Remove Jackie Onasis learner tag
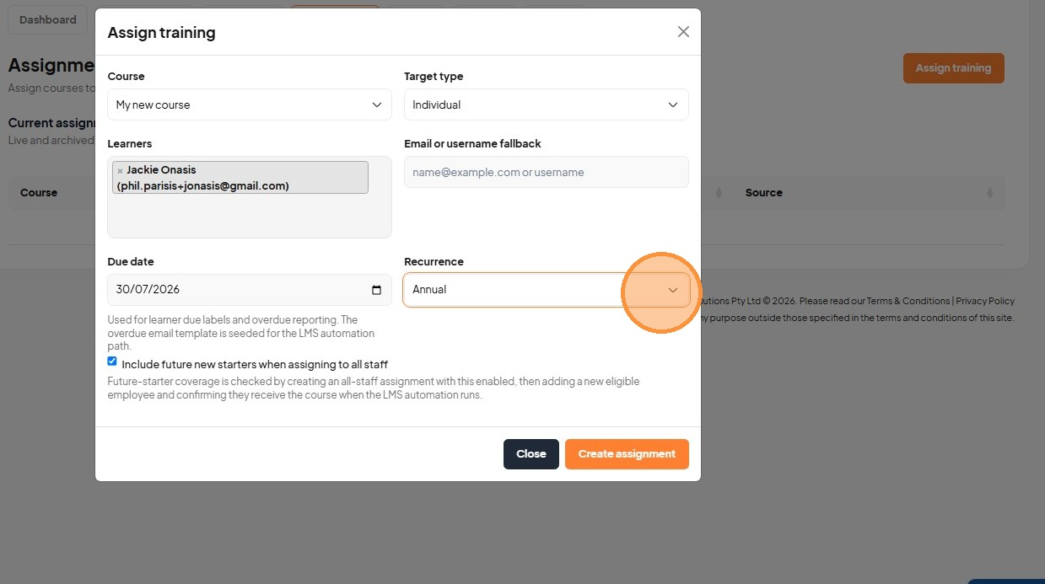Screen dimensions: 1045x584 click(x=120, y=170)
